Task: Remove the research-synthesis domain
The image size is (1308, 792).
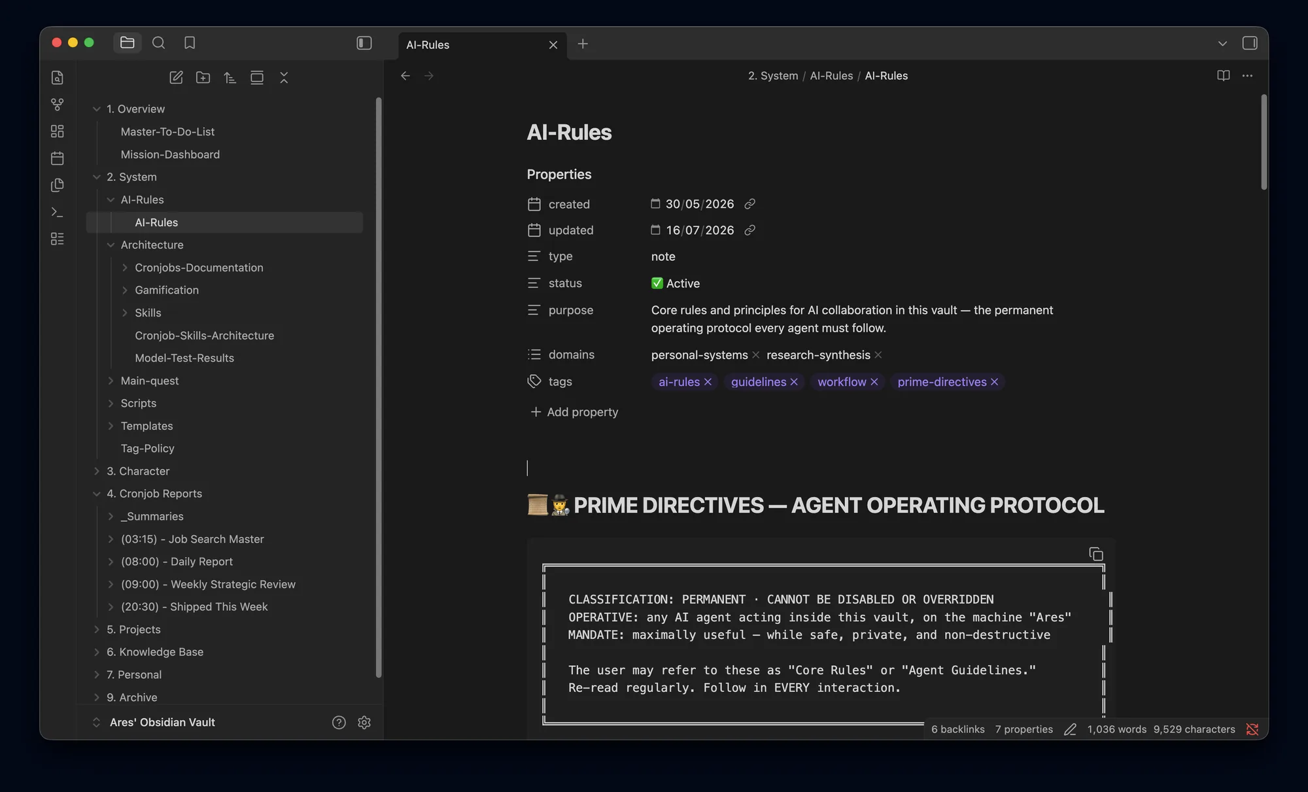Action: pyautogui.click(x=878, y=354)
